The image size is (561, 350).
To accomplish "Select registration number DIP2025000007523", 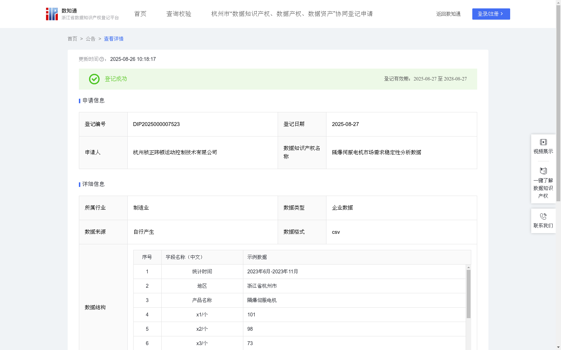I will click(x=156, y=124).
